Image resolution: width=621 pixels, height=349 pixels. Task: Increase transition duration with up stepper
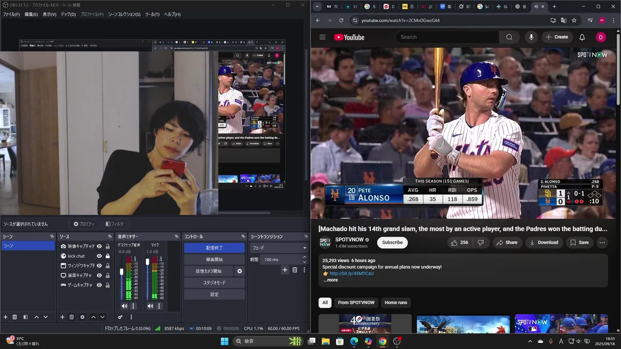tap(305, 258)
